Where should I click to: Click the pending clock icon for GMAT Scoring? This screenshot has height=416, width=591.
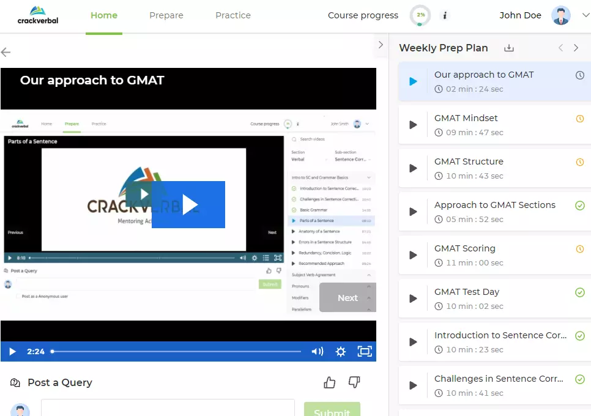[x=580, y=249]
